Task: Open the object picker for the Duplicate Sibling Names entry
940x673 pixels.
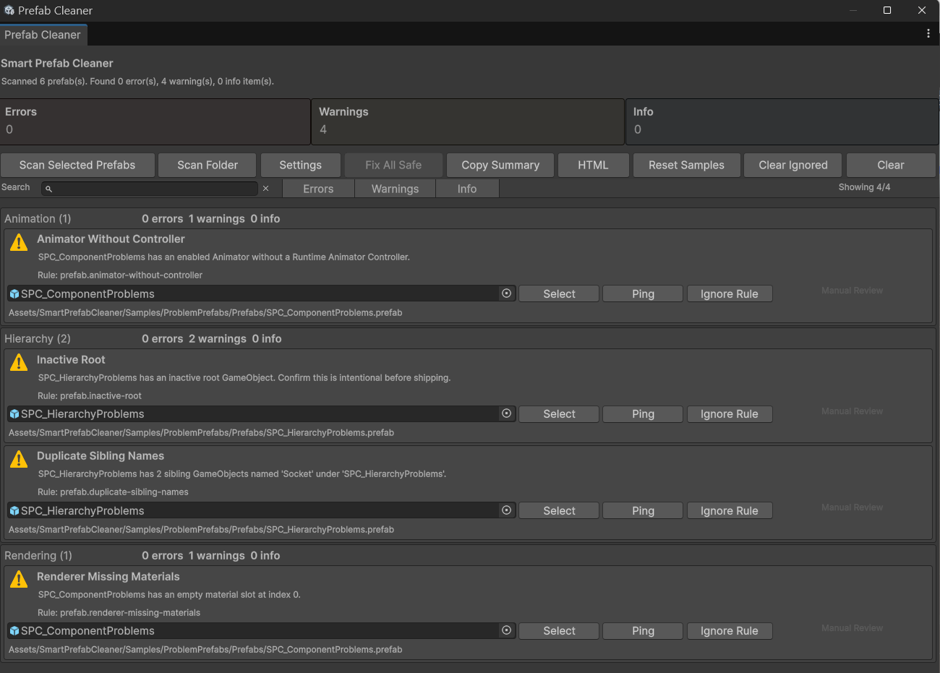Action: click(506, 510)
